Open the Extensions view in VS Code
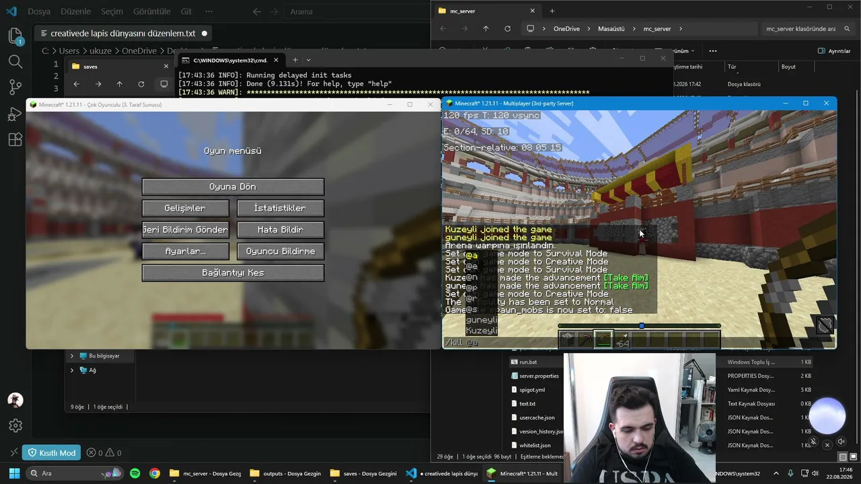861x484 pixels. pyautogui.click(x=15, y=139)
